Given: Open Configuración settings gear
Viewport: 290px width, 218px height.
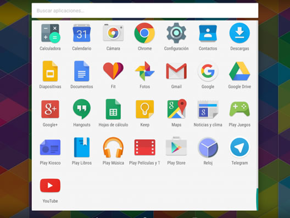Looking at the screenshot, I should click(176, 33).
